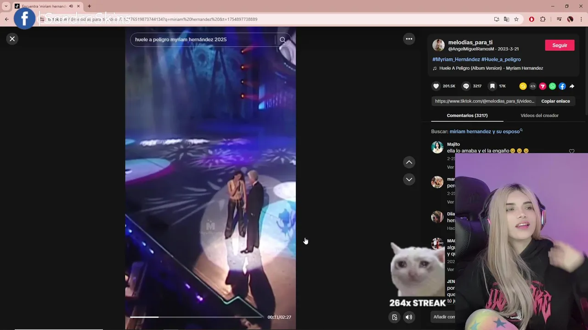Screen dimensions: 588x330
Task: Open the #Myriam_Hernández hashtag
Action: (x=456, y=60)
